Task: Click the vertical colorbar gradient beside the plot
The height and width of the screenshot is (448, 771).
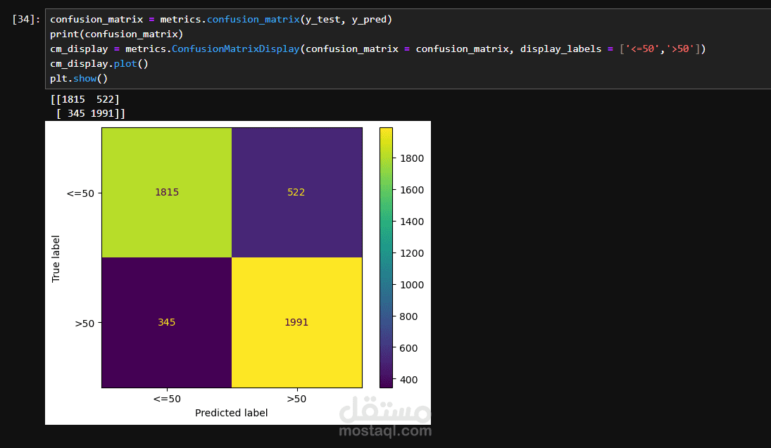Action: coord(386,257)
